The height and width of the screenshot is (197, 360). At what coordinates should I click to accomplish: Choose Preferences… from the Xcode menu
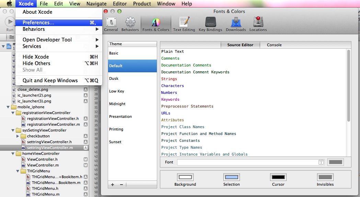[x=59, y=23]
